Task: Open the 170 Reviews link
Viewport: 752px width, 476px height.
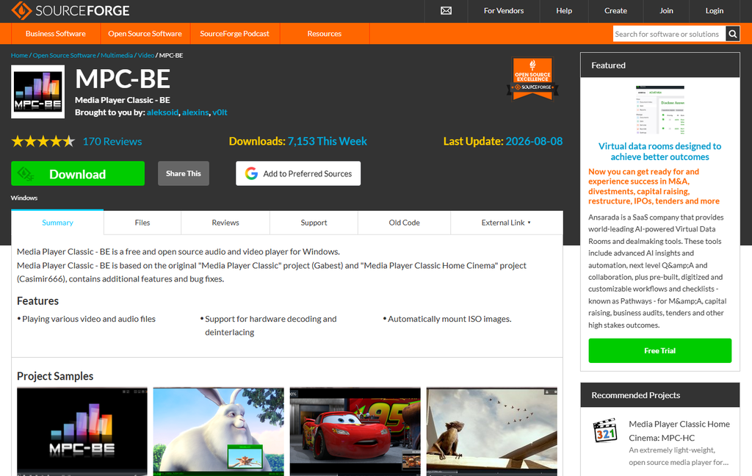Action: [112, 142]
